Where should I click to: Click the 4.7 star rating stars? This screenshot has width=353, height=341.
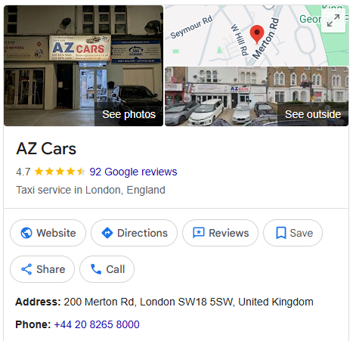pyautogui.click(x=60, y=172)
